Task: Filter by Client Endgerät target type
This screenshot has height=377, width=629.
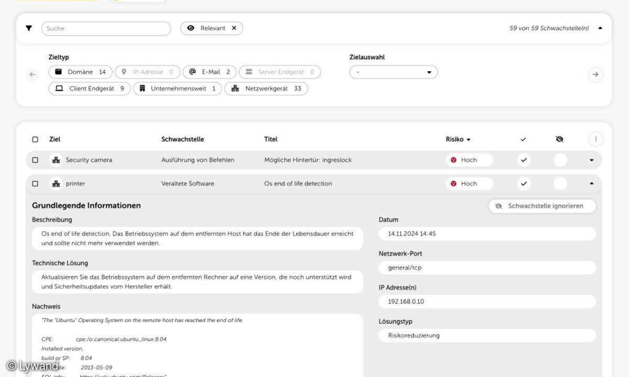Action: [x=90, y=88]
